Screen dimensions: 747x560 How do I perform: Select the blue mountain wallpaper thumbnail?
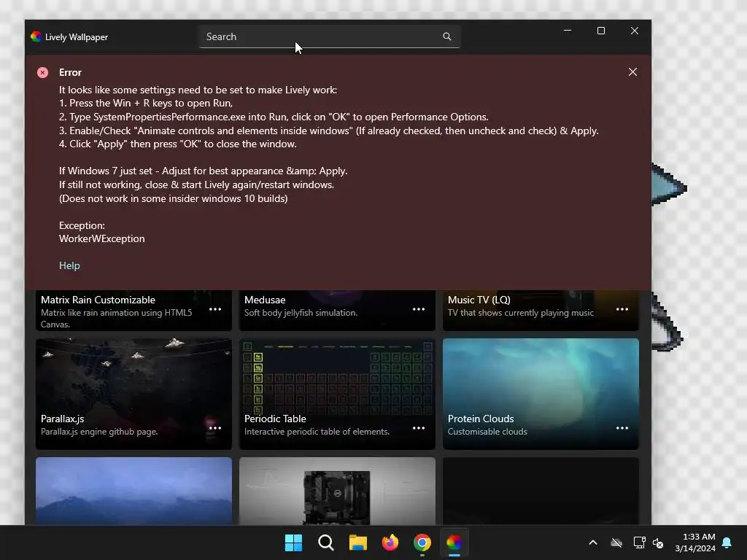click(x=134, y=491)
